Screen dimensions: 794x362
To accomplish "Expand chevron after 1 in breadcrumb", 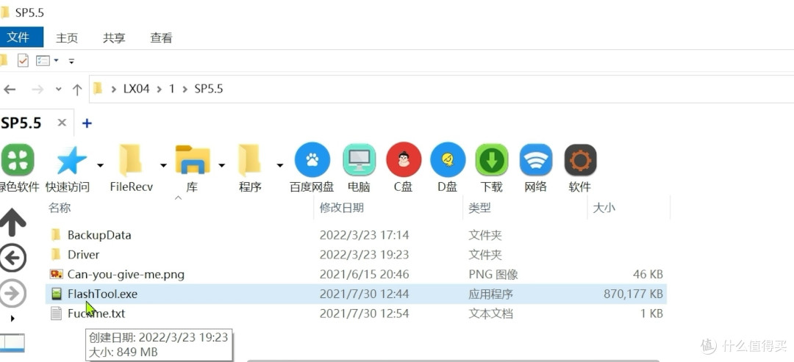I will 185,90.
